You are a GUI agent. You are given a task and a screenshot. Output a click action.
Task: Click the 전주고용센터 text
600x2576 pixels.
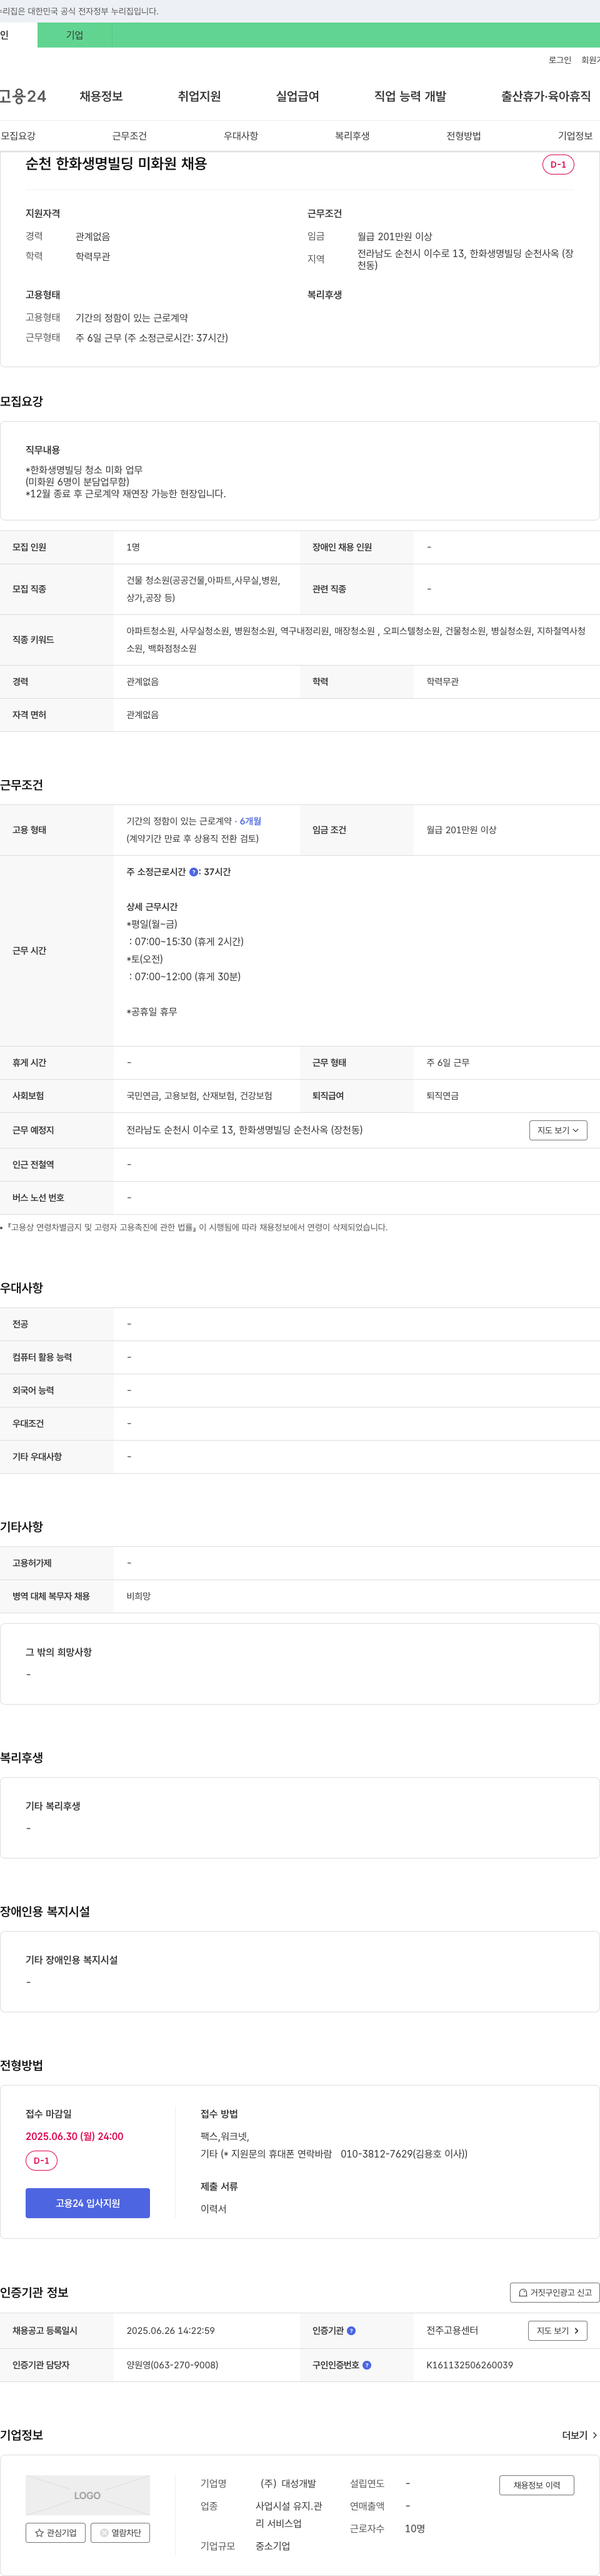point(452,2330)
